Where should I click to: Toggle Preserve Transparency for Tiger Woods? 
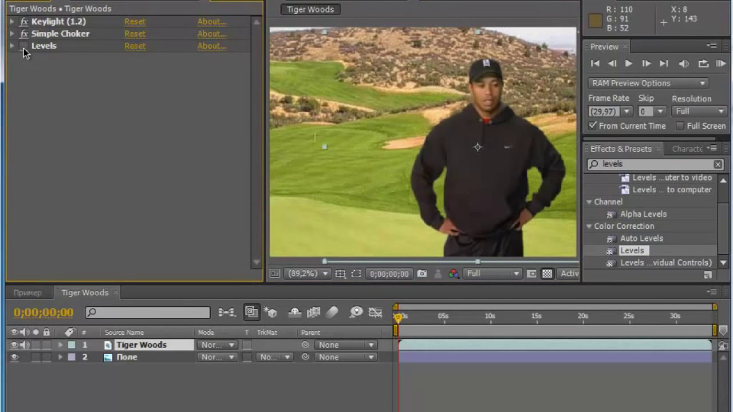coord(247,345)
